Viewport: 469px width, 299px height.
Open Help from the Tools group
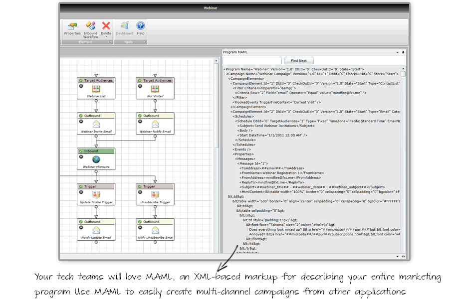pos(141,26)
